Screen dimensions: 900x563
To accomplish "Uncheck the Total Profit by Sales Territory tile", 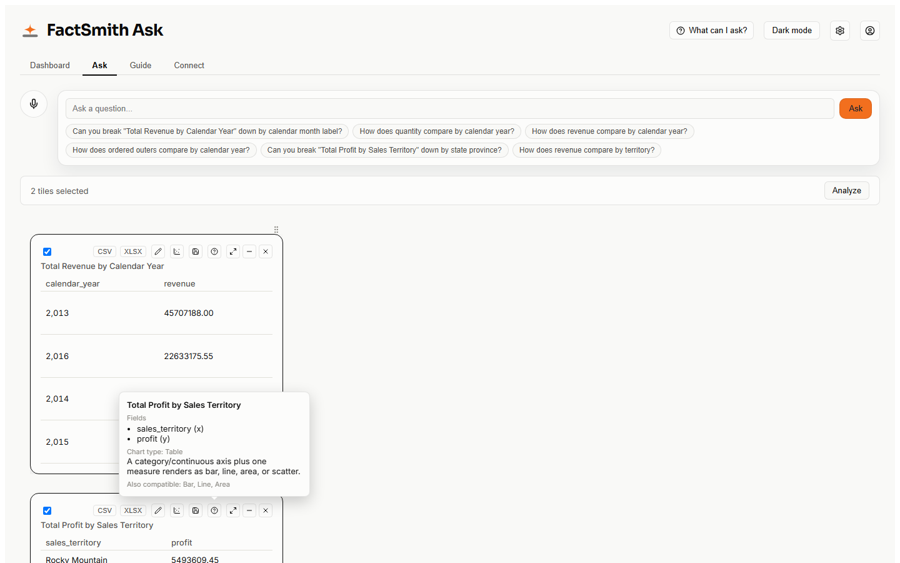I will 47,510.
